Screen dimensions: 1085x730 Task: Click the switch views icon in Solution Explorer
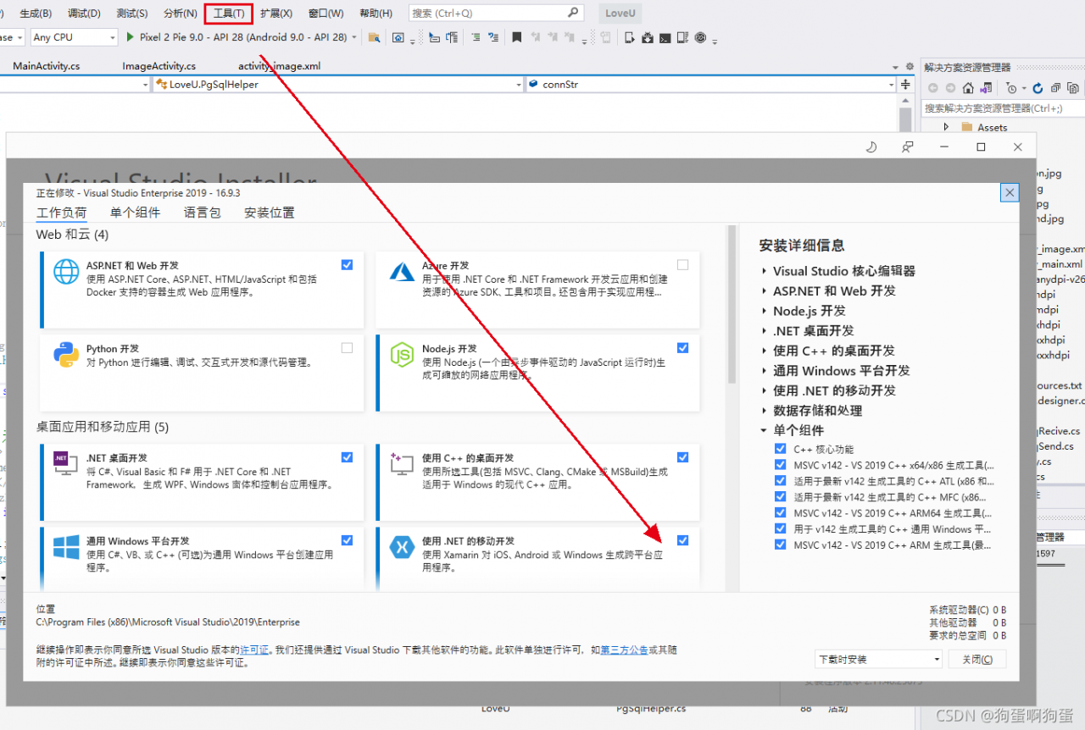(986, 88)
